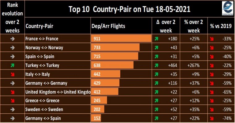The height and width of the screenshot is (123, 235).
Task: Click the Turkey +267% value
Action: [194, 65]
